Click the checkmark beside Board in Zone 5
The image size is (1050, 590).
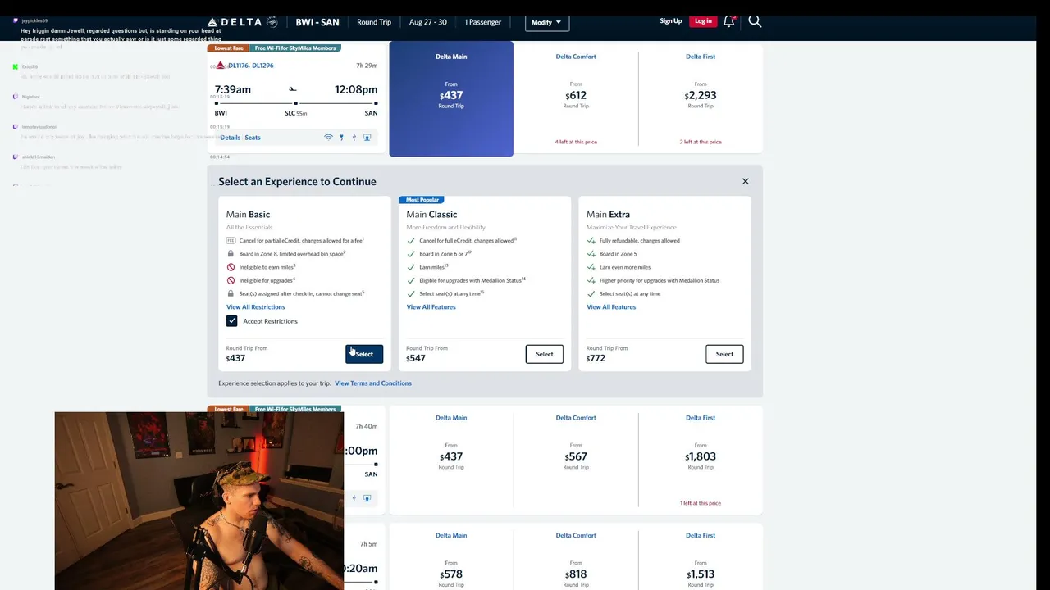click(x=591, y=254)
